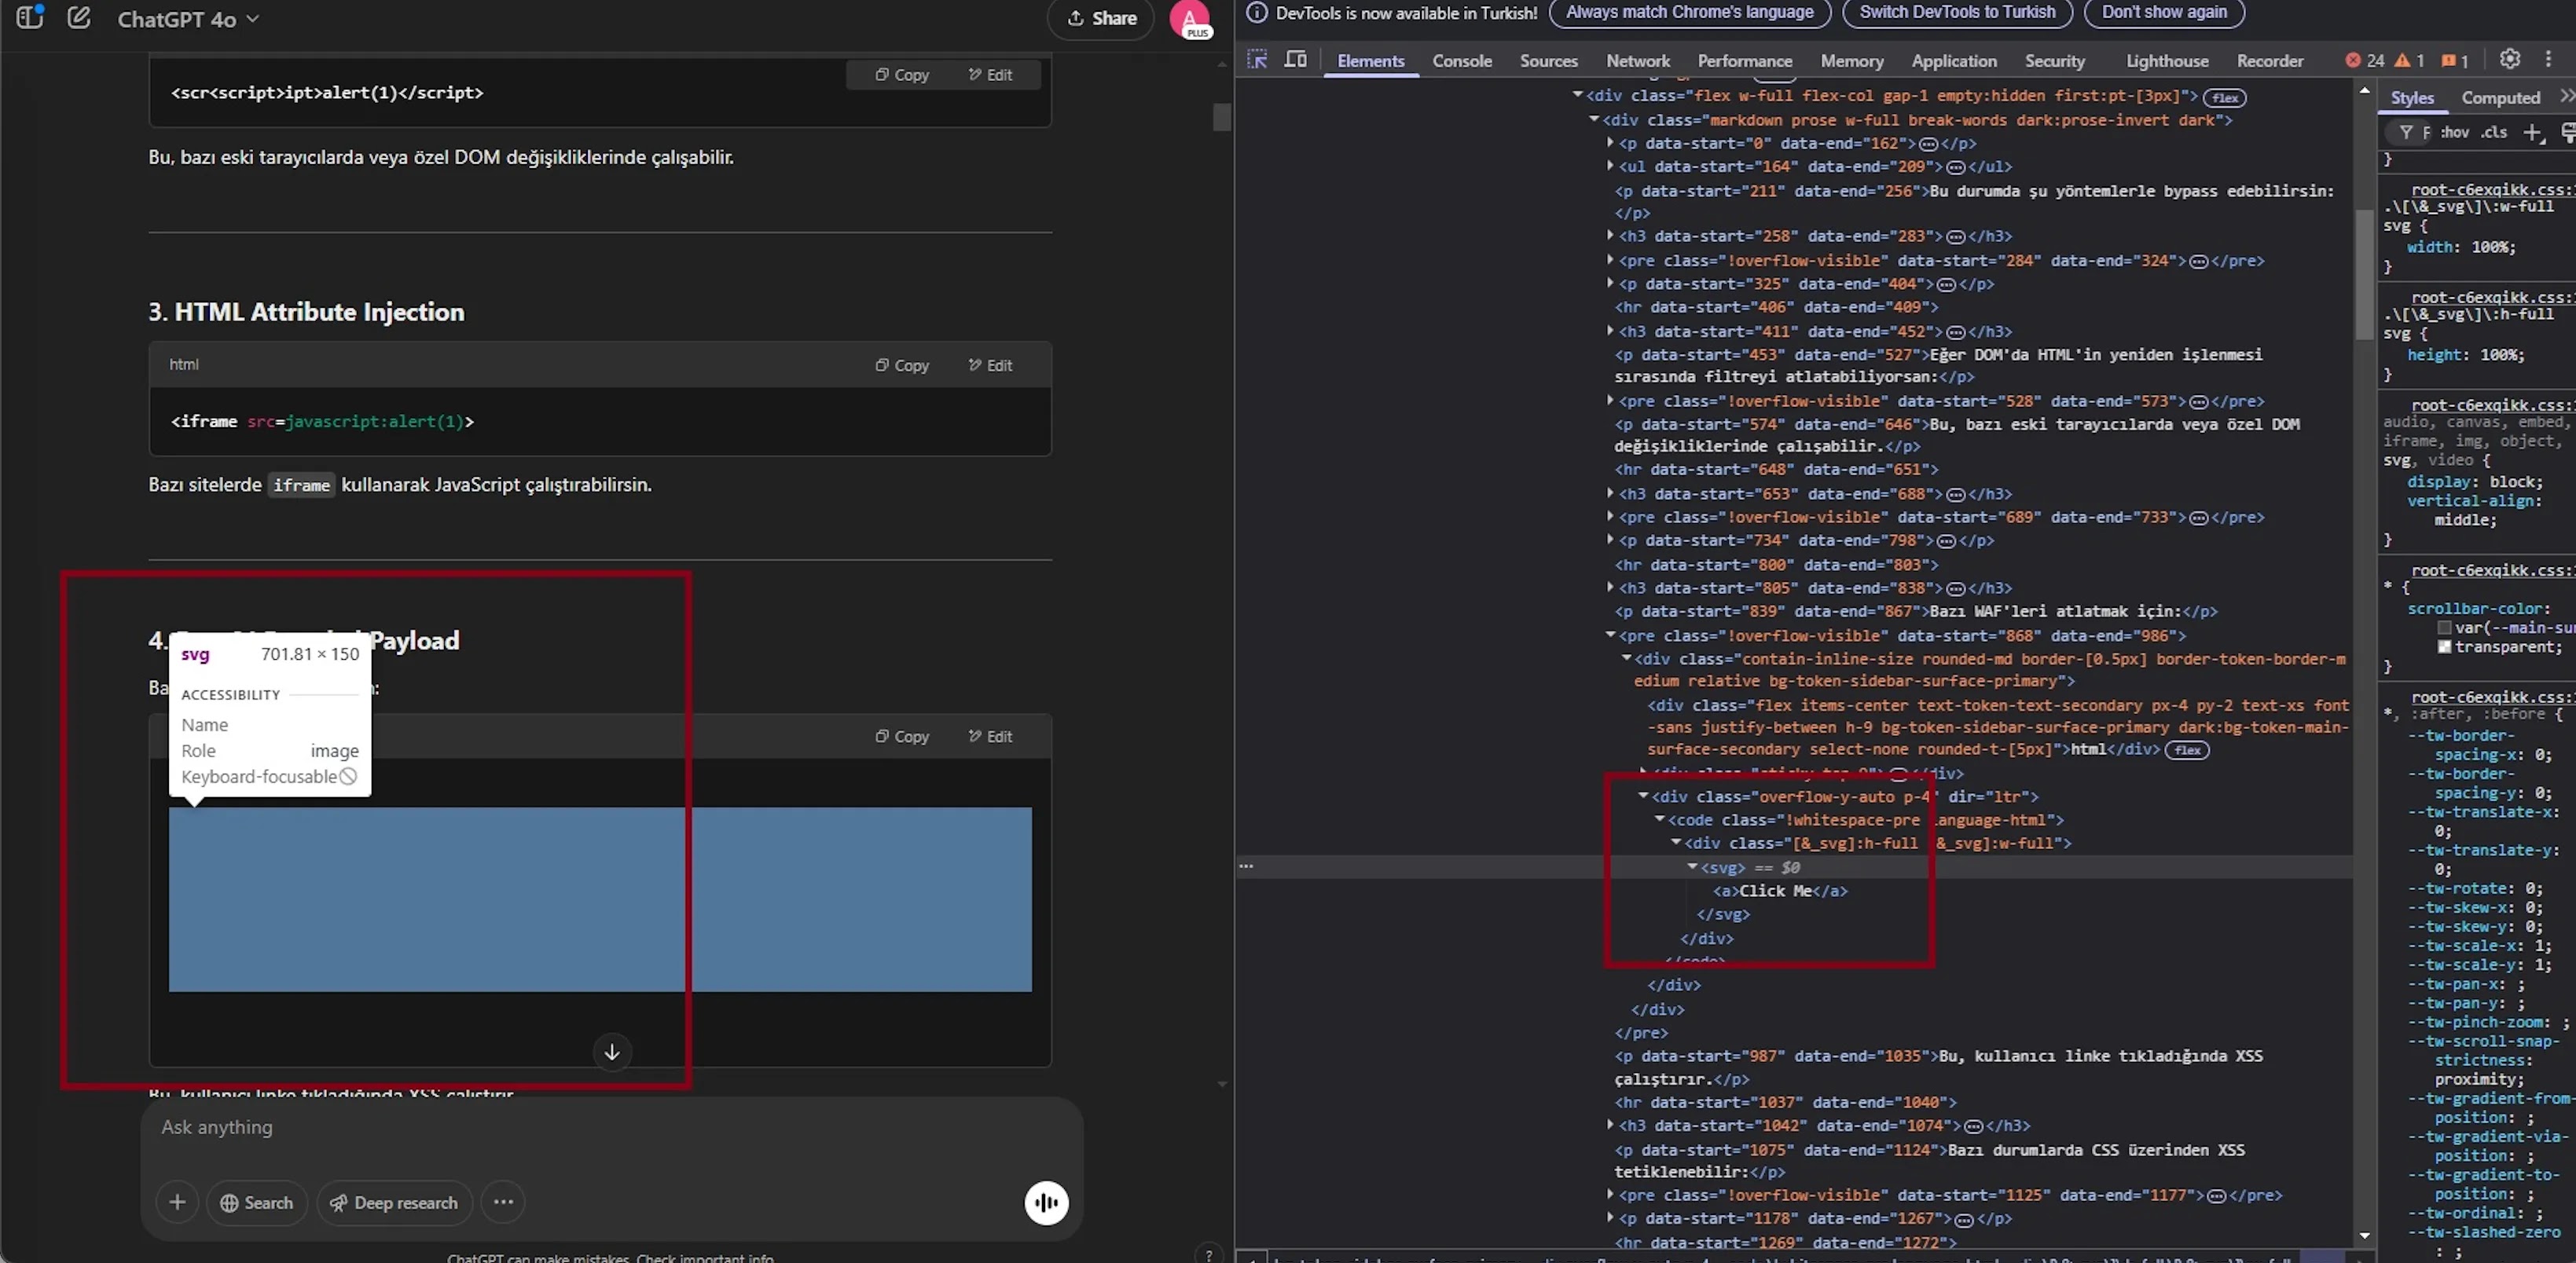Screen dimensions: 2576x1263
Task: Click the new style rule plus icon
Action: [x=2532, y=133]
